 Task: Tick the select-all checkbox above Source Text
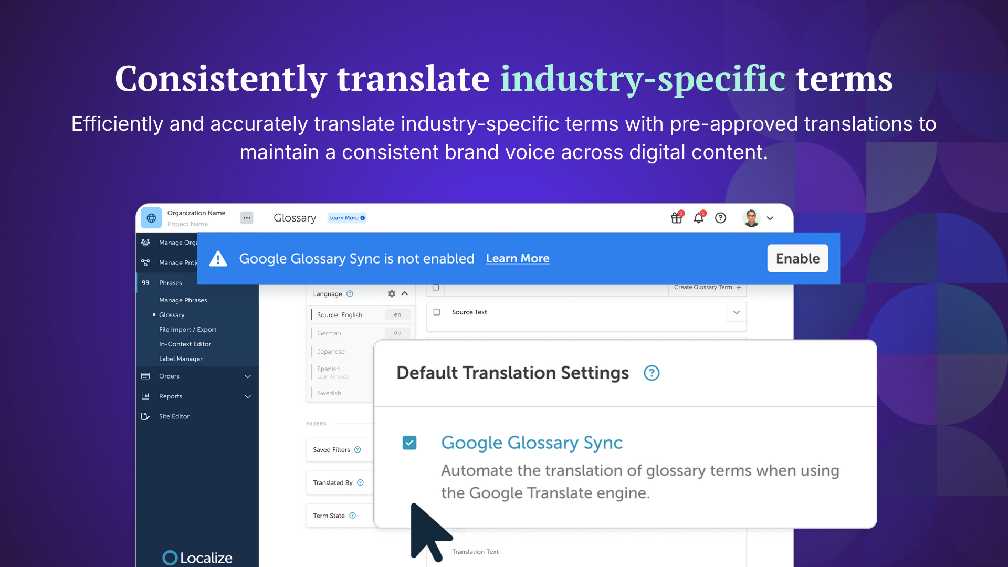436,288
